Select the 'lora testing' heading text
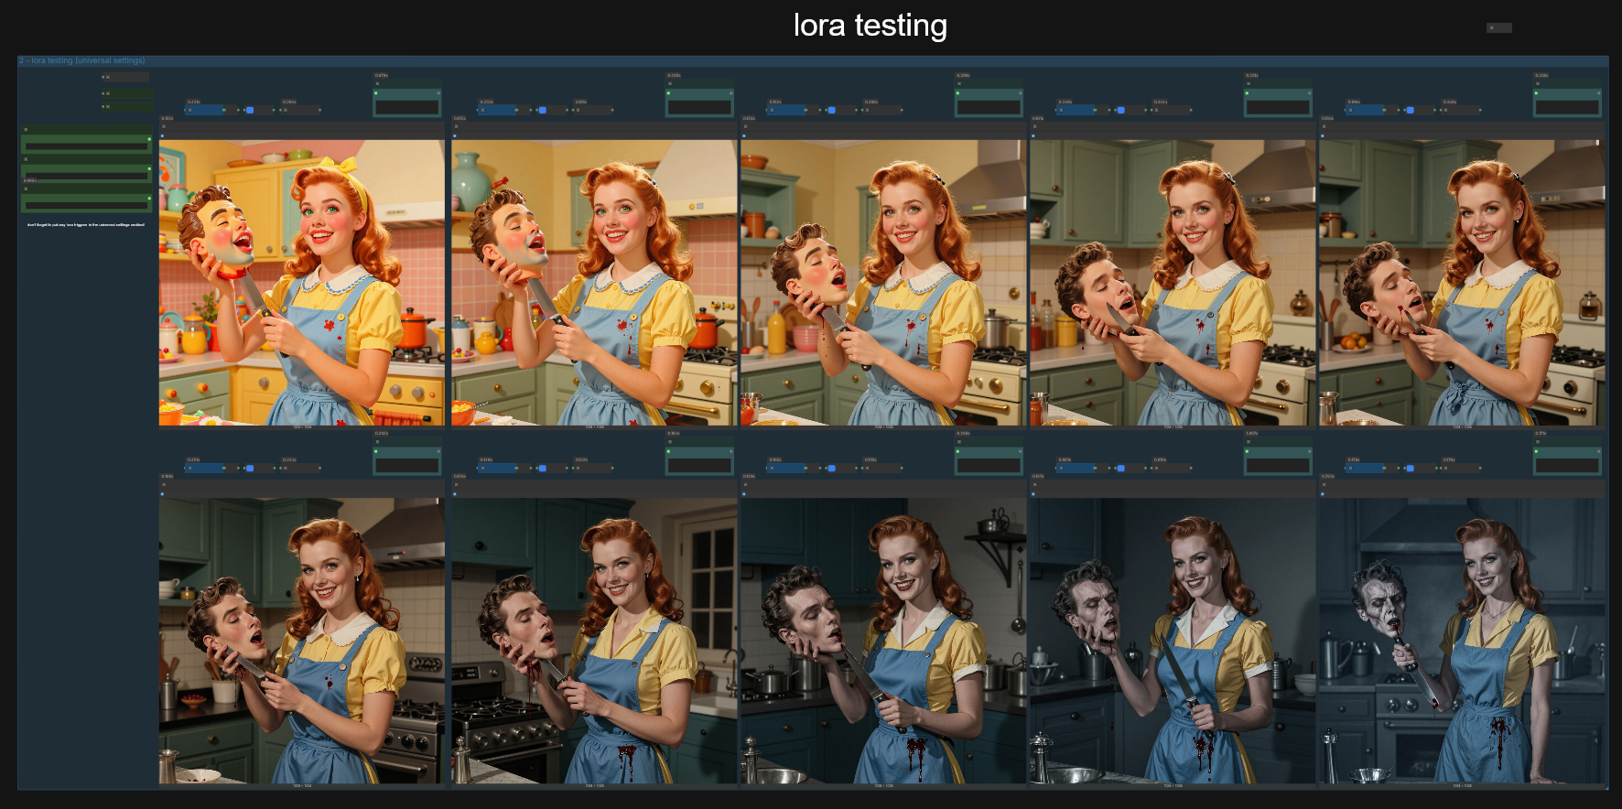This screenshot has height=809, width=1622. pos(870,26)
